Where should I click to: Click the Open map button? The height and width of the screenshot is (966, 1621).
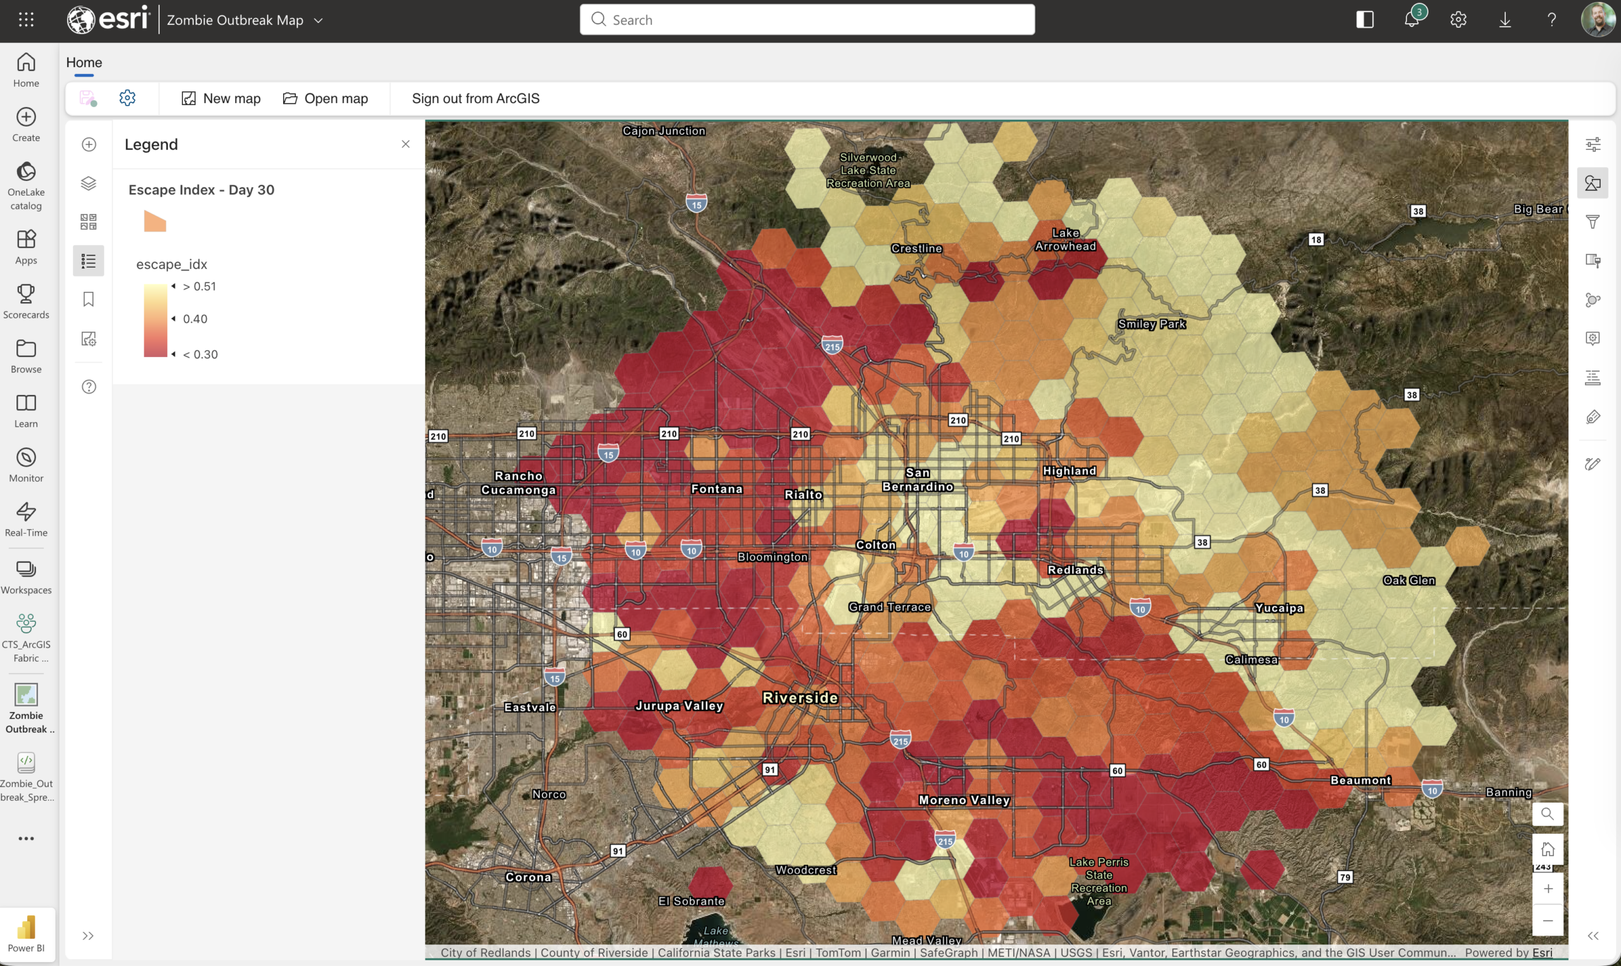click(325, 98)
